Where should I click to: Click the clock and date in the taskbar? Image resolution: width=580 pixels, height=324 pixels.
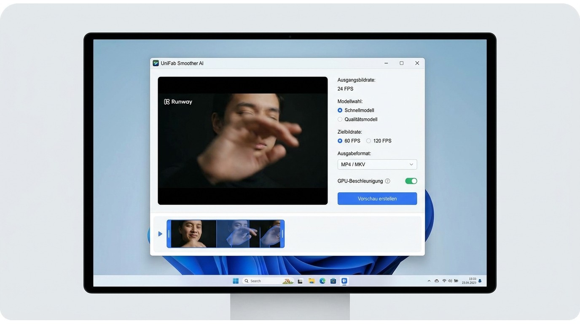(469, 281)
